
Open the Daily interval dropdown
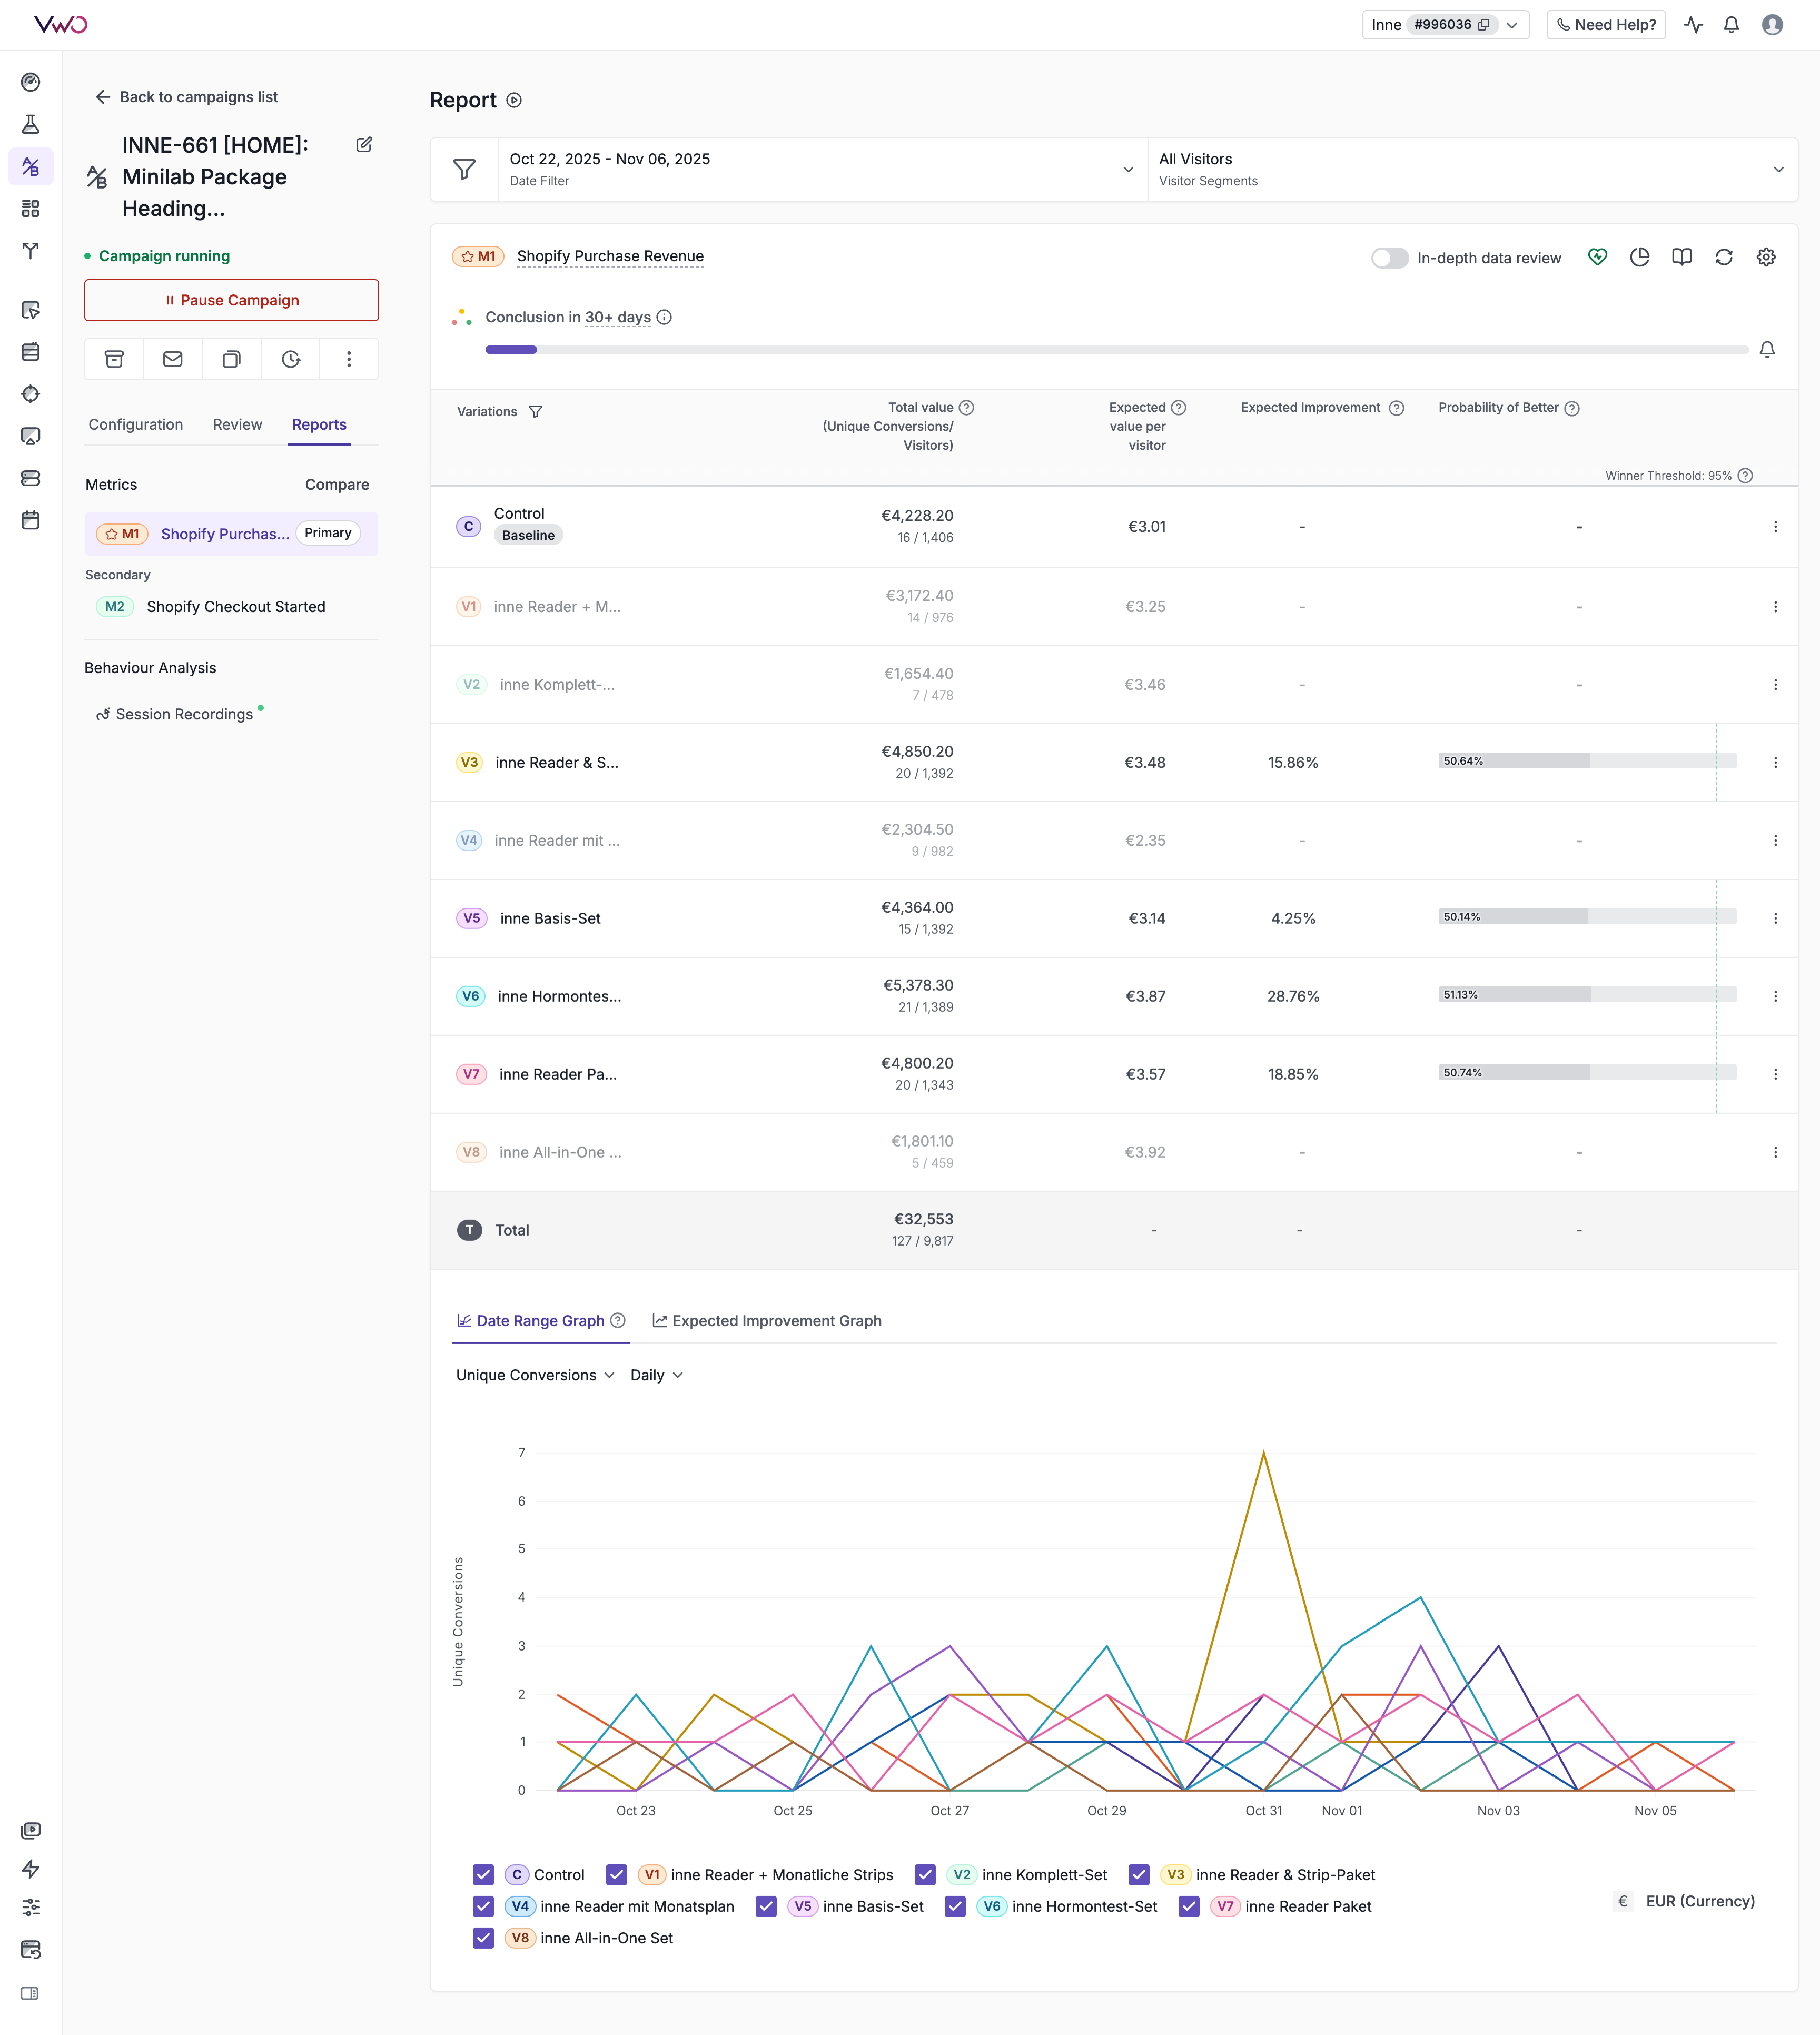click(657, 1375)
